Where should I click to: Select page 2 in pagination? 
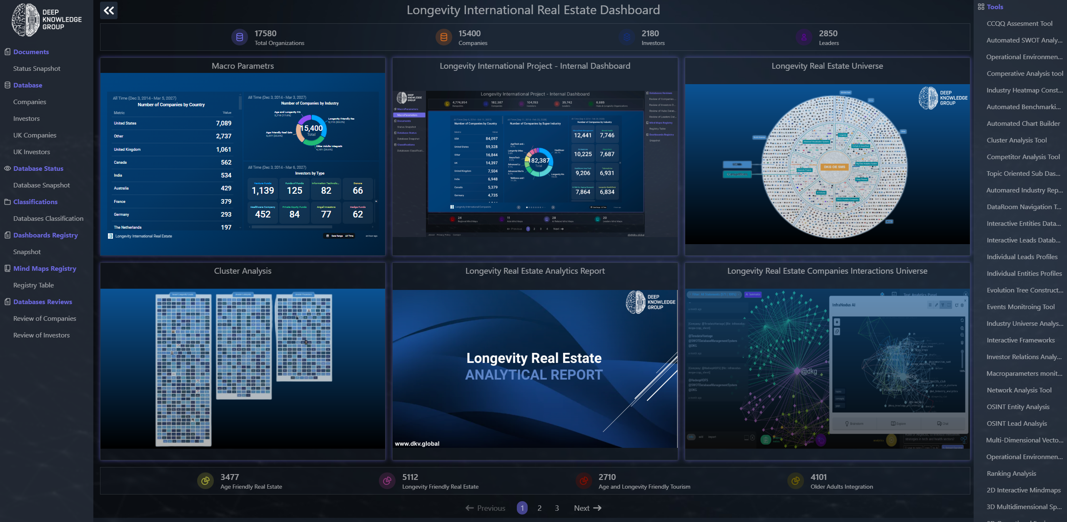[x=539, y=508]
